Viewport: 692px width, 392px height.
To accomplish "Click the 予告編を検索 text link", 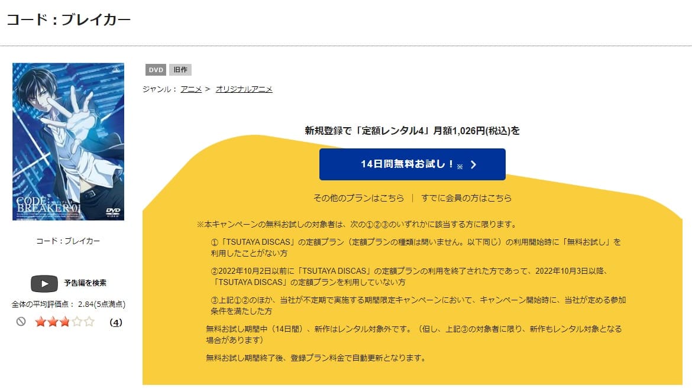I will point(85,283).
